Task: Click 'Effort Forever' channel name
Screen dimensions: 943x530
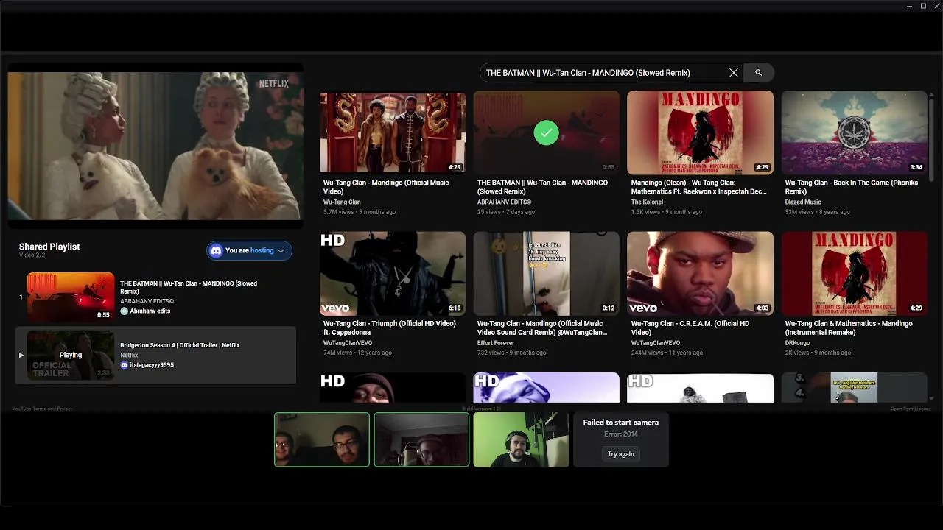Action: pos(496,343)
